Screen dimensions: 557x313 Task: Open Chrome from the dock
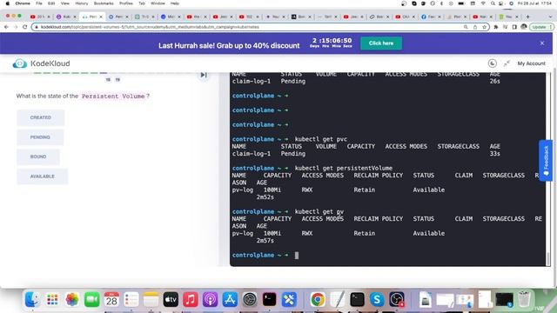(318, 299)
